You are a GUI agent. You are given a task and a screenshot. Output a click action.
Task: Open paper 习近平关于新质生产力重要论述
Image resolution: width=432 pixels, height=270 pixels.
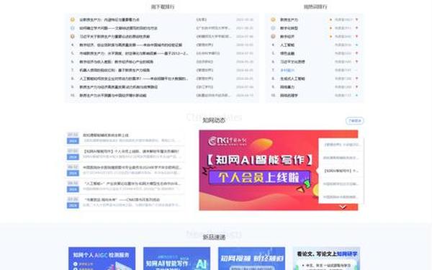click(114, 37)
